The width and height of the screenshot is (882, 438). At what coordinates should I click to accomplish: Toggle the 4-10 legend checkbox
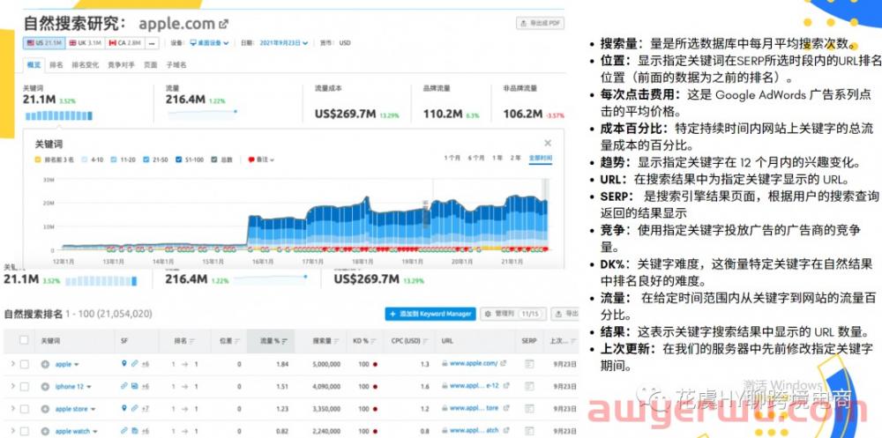86,160
